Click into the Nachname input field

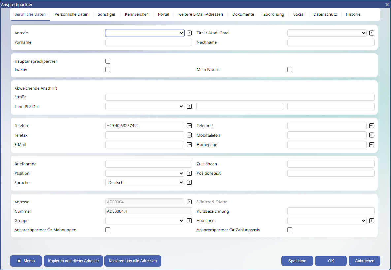[331, 42]
